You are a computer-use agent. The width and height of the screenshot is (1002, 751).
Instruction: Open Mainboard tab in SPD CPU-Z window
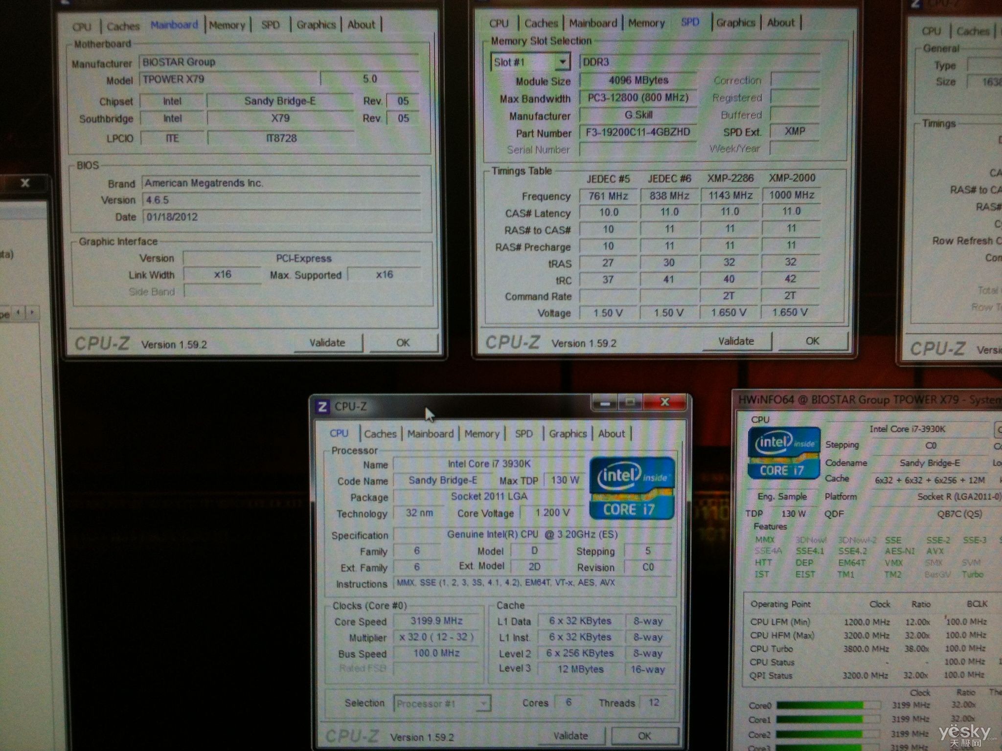tap(593, 23)
